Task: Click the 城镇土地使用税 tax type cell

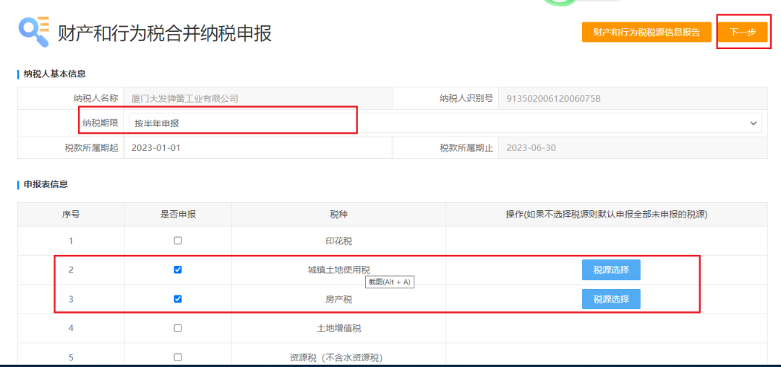Action: click(338, 270)
